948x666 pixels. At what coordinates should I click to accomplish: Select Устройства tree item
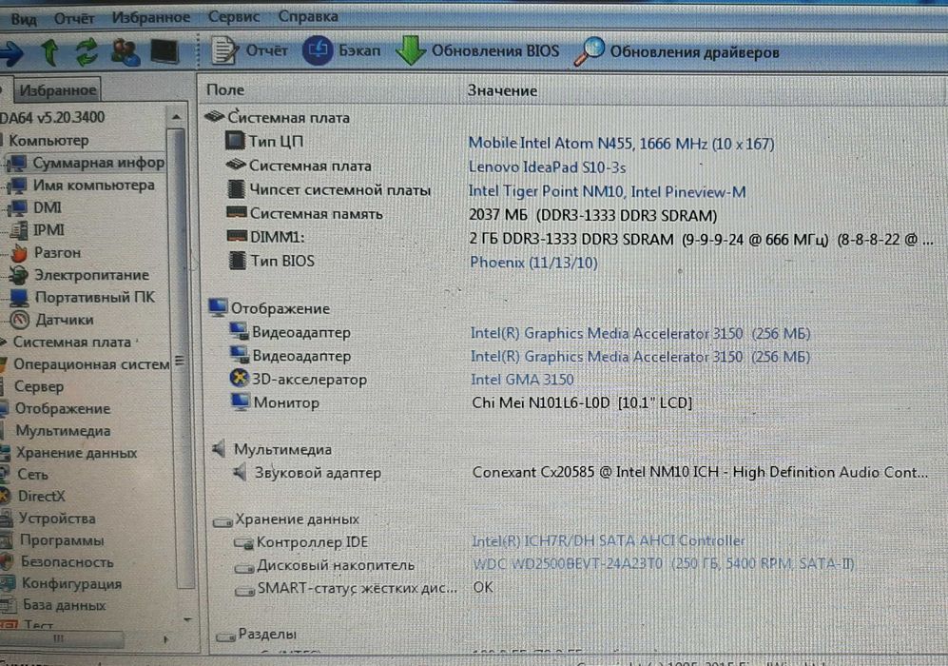[x=57, y=519]
